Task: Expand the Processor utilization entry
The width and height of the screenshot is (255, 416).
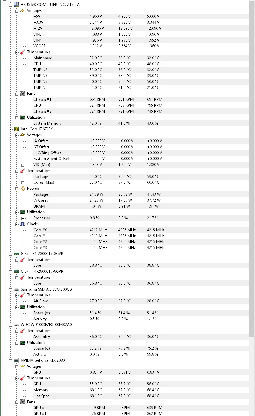Action: coord(23,218)
